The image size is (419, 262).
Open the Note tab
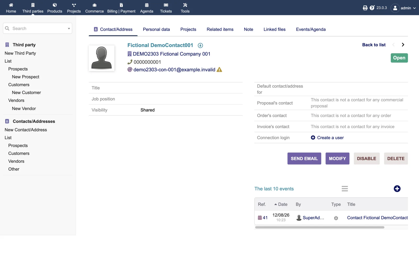point(249,29)
